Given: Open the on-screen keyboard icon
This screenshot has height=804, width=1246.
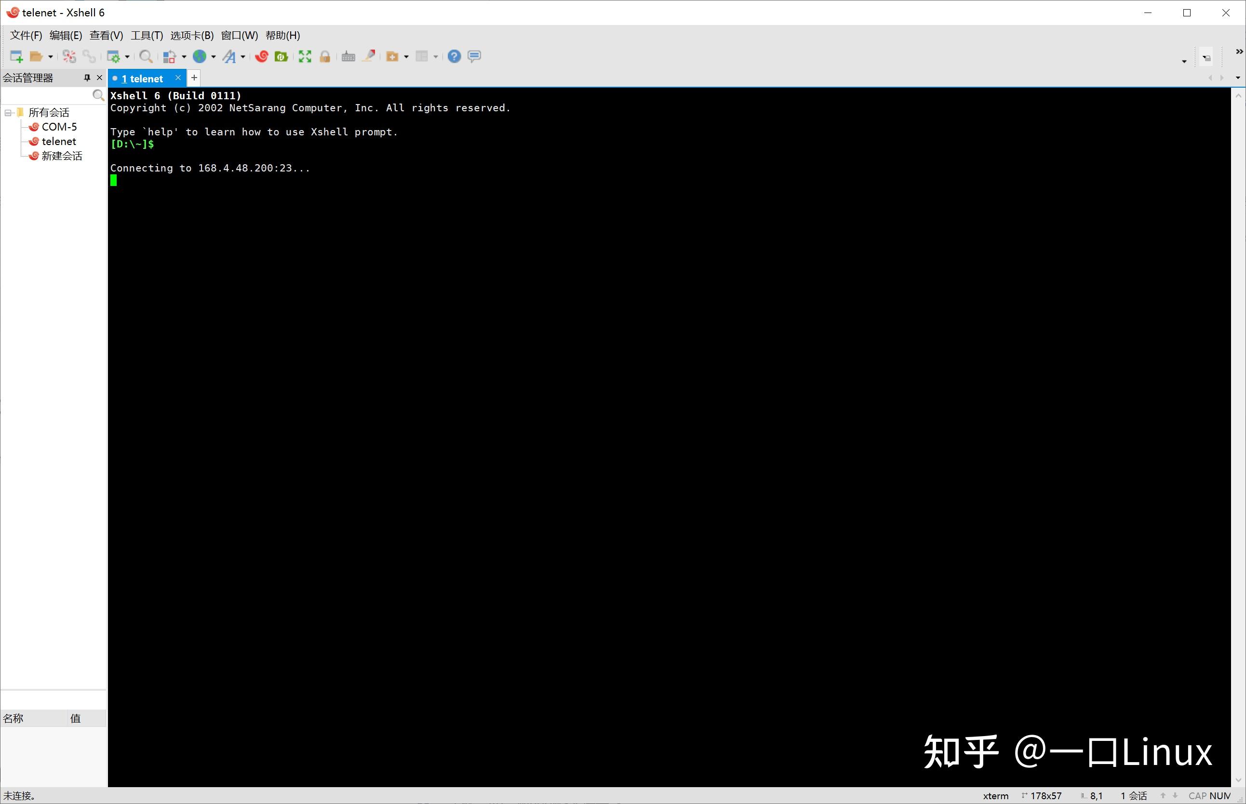Looking at the screenshot, I should pyautogui.click(x=348, y=56).
